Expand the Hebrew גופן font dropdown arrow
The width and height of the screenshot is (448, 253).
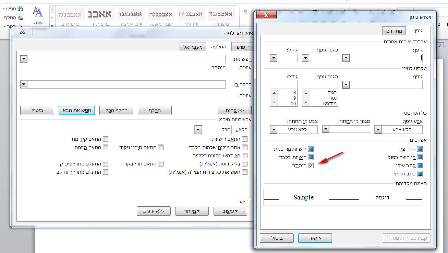[346, 58]
